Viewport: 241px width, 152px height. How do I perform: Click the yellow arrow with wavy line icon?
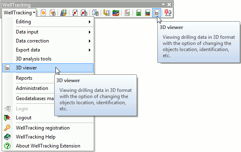tap(106, 13)
